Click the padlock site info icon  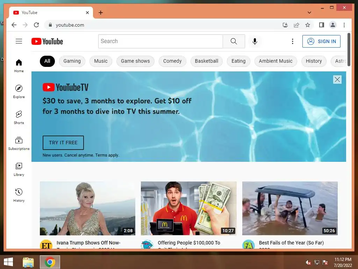click(x=50, y=25)
